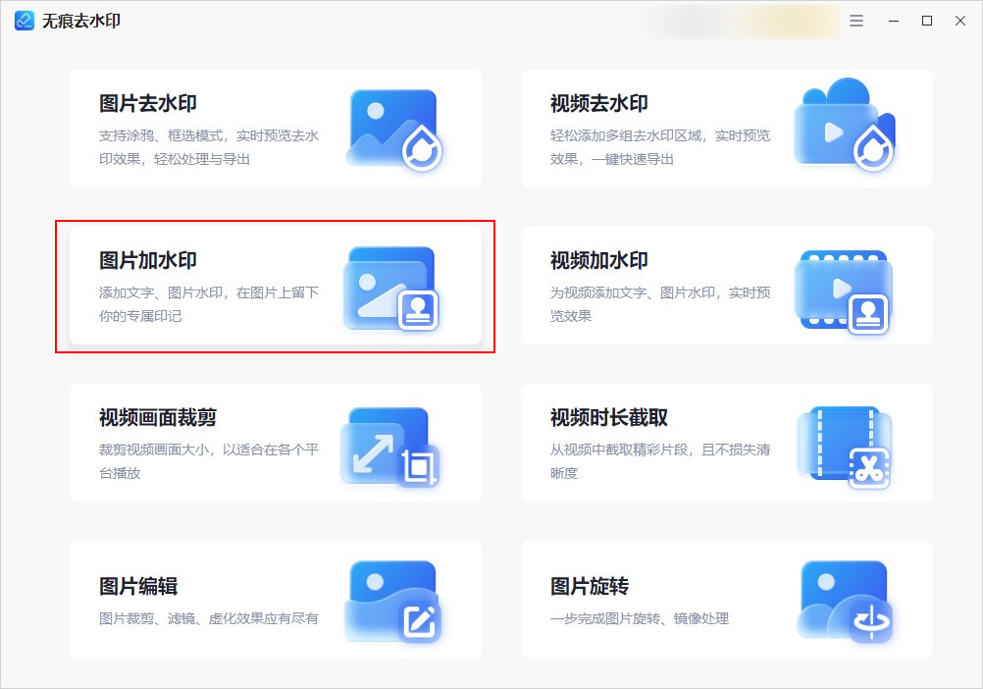Screen dimensions: 983x689
Task: Select the highlighted 图片加水印 card
Action: 274,284
